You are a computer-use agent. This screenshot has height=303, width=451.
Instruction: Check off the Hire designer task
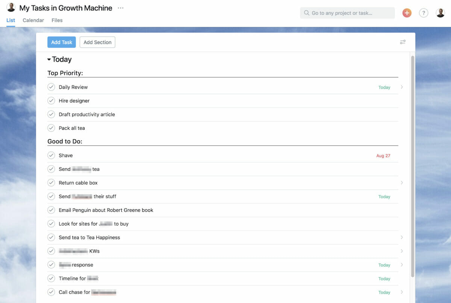pos(51,101)
